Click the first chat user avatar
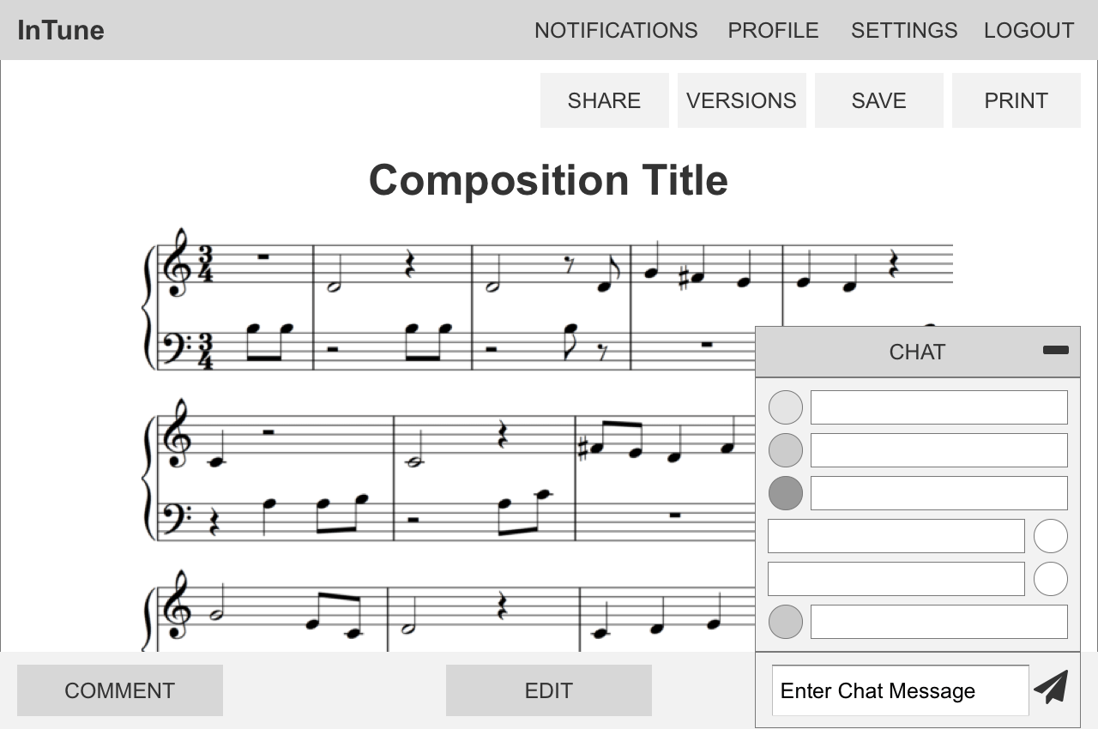 pyautogui.click(x=785, y=407)
